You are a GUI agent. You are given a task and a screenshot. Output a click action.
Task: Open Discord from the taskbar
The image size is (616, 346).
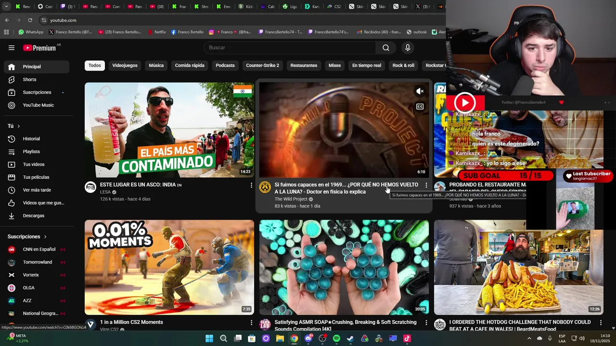tap(308, 338)
